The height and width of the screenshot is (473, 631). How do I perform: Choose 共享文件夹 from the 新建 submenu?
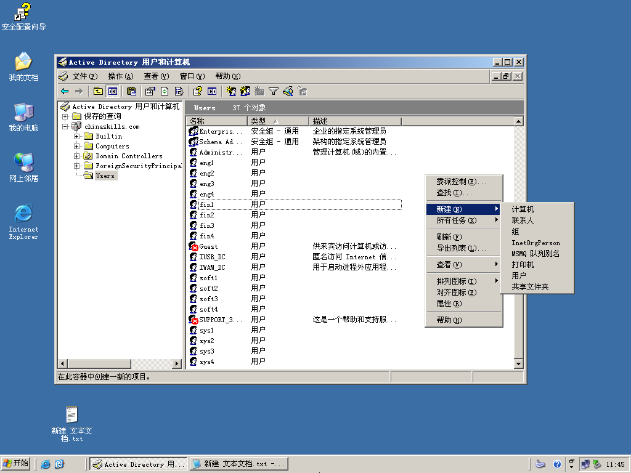[537, 287]
